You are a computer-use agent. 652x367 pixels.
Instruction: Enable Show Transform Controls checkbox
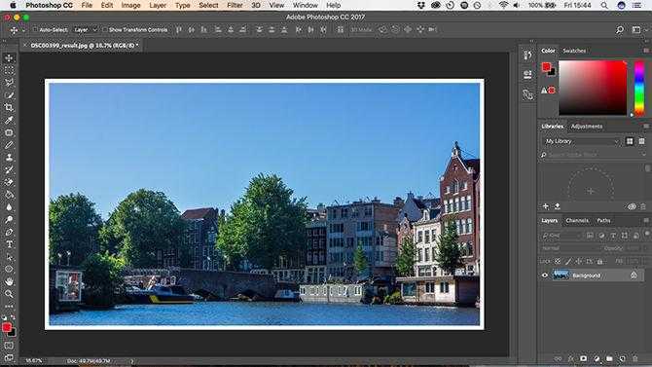(x=104, y=29)
